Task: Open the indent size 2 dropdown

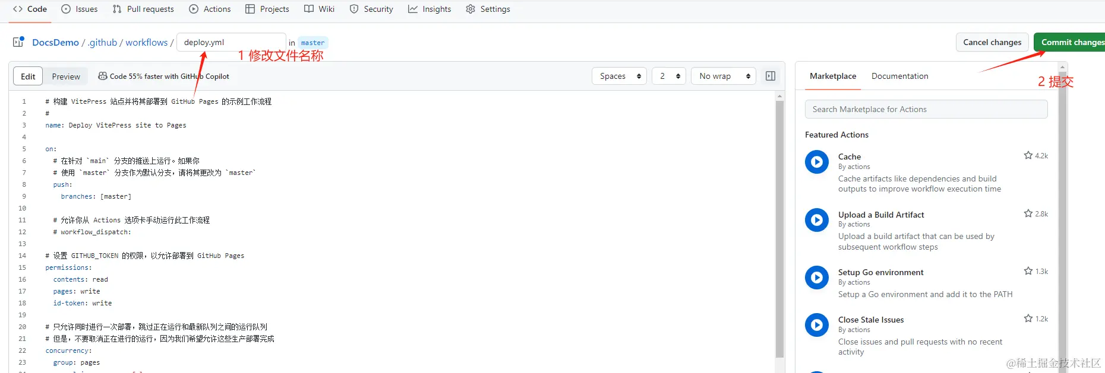Action: point(669,76)
